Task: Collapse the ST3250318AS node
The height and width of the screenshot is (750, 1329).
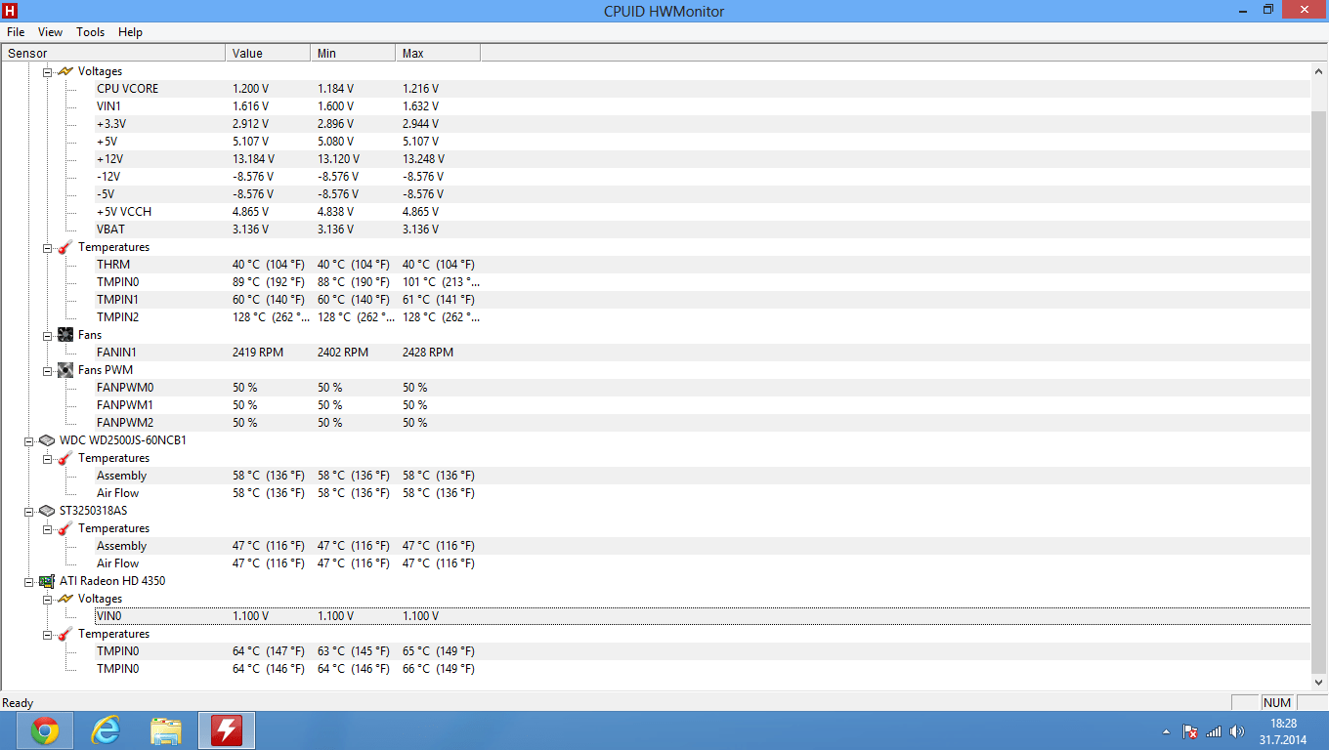Action: (x=29, y=511)
